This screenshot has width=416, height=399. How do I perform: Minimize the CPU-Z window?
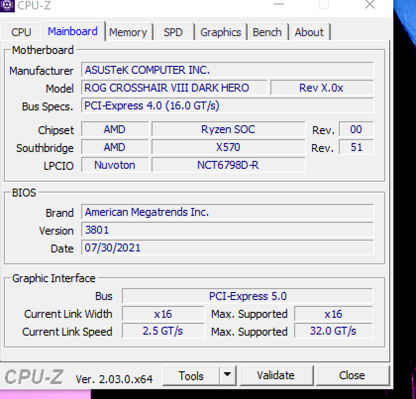click(279, 4)
